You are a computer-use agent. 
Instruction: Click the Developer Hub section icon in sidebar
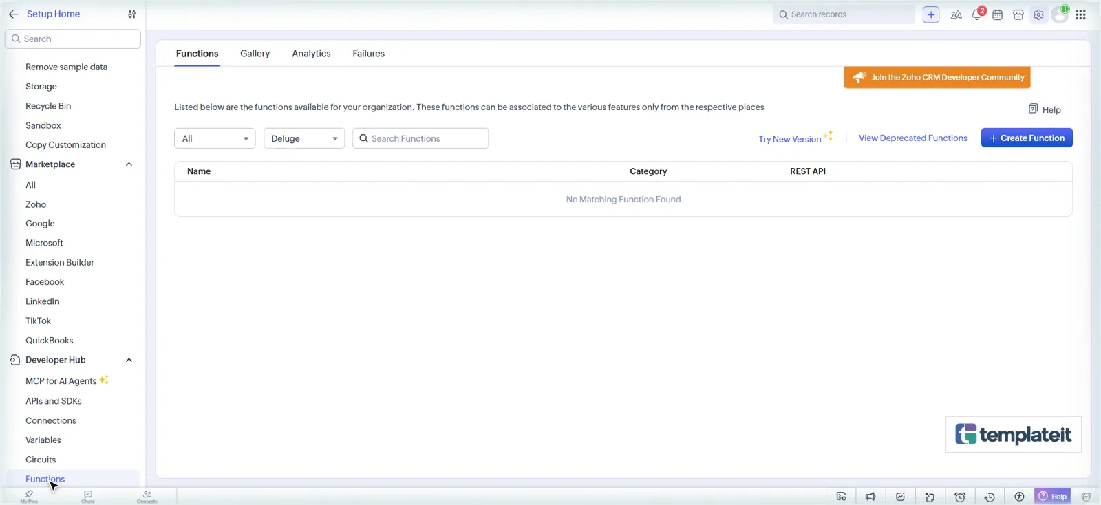(15, 360)
